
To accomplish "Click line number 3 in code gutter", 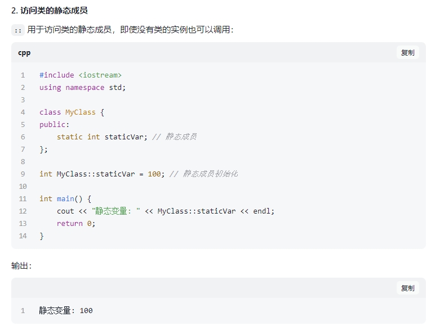I will [x=23, y=100].
